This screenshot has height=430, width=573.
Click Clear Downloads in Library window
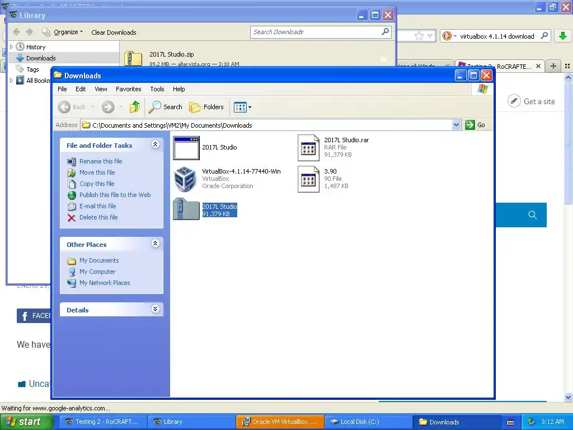click(114, 32)
